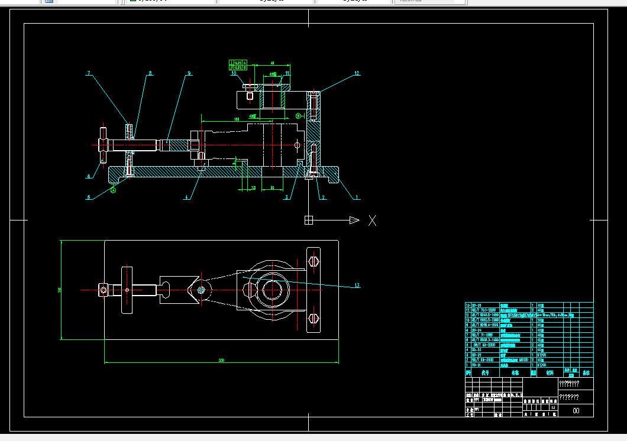
Task: Click part balloon number 9
Action: 189,73
